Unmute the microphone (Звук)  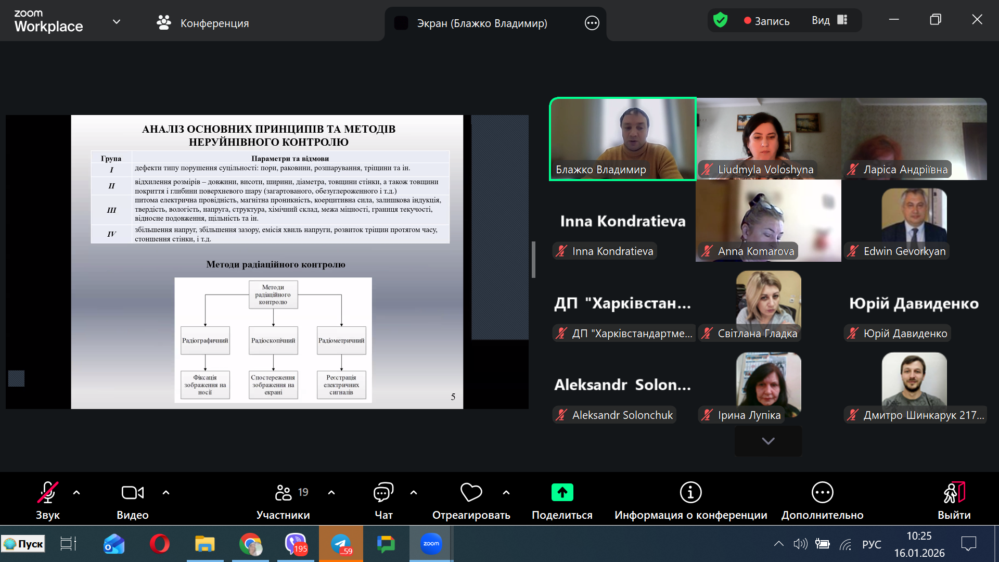click(x=47, y=493)
